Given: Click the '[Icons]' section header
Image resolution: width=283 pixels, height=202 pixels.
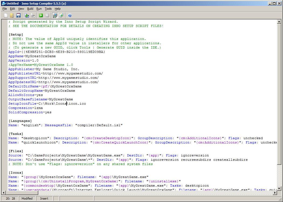Looking at the screenshot, I should point(16,173).
